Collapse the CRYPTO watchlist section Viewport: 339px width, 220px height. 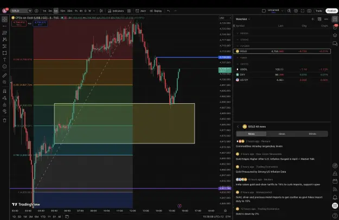(238, 64)
